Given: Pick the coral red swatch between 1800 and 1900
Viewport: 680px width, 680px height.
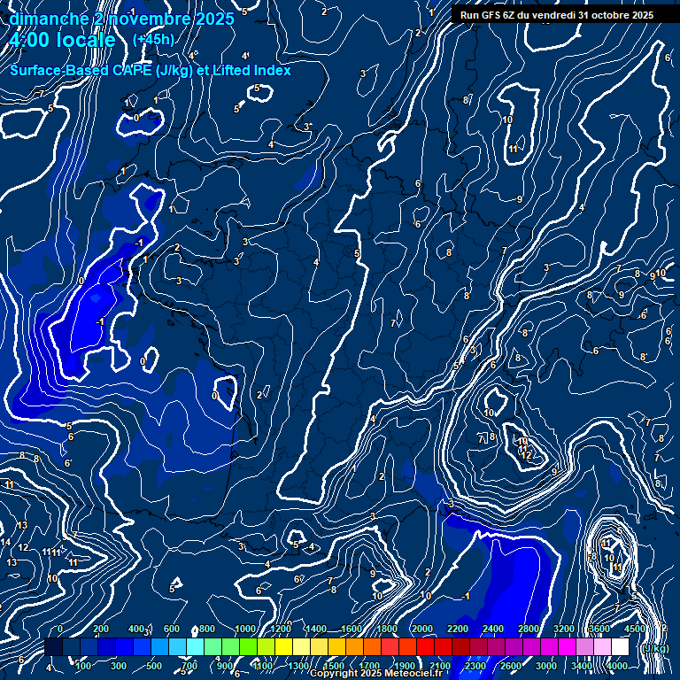Looking at the screenshot, I should click(390, 646).
